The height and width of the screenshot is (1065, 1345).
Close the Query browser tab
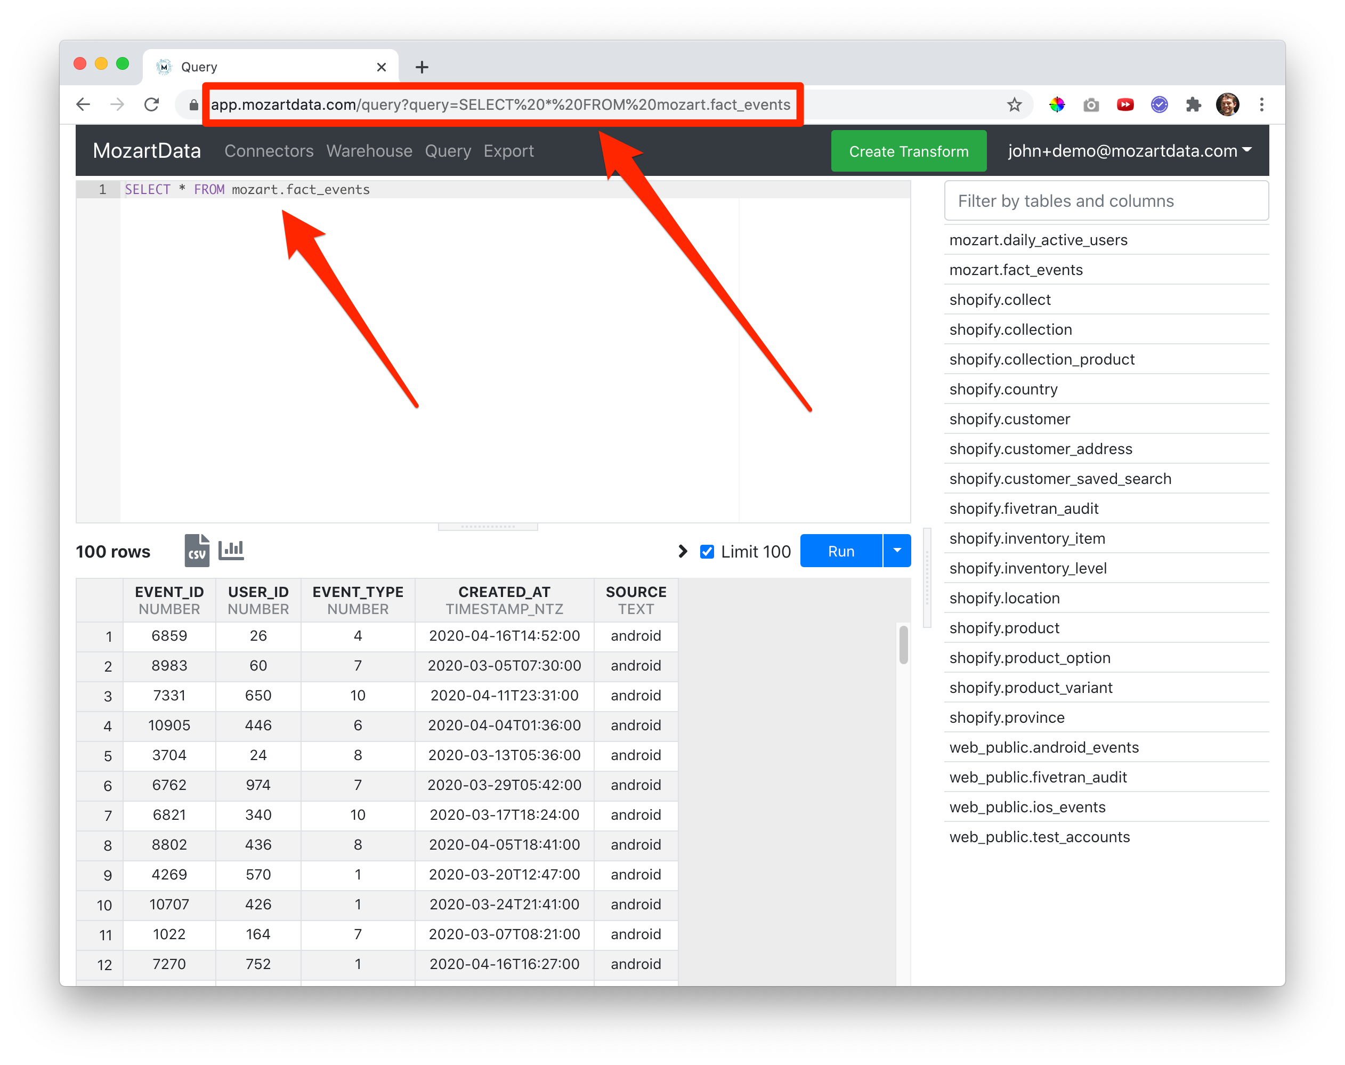(x=382, y=67)
